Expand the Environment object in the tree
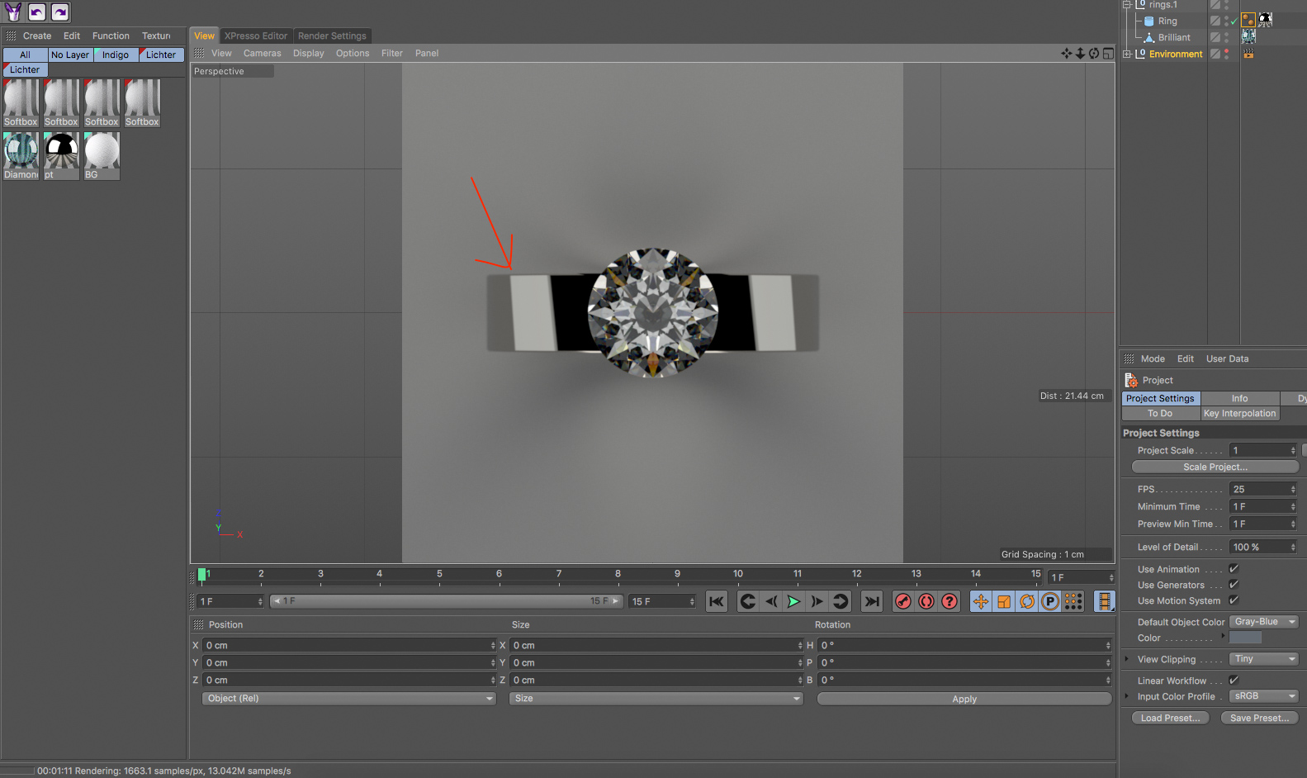The width and height of the screenshot is (1307, 778). pos(1127,55)
